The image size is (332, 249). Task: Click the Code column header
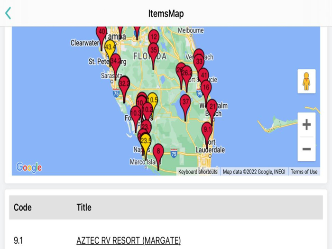(x=23, y=207)
